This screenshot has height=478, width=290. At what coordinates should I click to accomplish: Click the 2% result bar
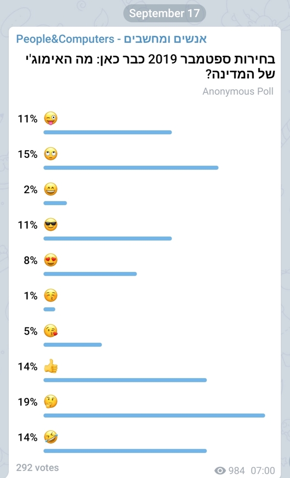[x=55, y=203]
